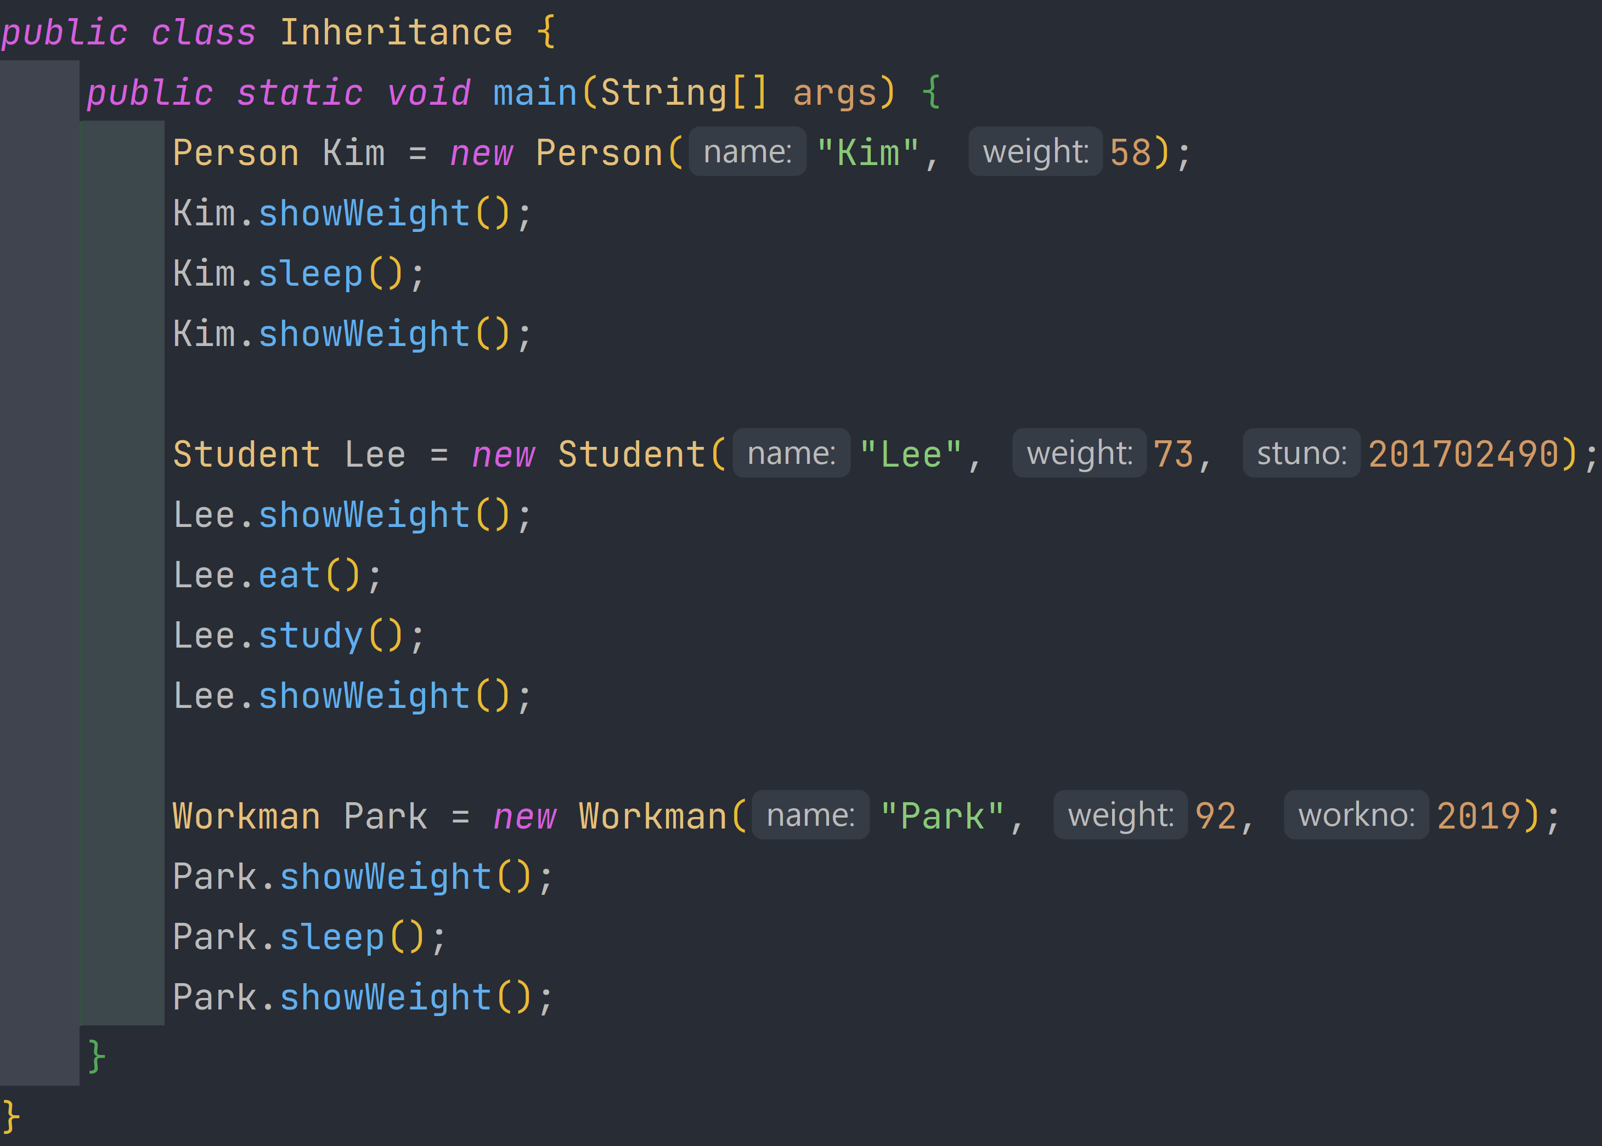Click the Kim.sleep() method call
The height and width of the screenshot is (1146, 1602).
[311, 274]
